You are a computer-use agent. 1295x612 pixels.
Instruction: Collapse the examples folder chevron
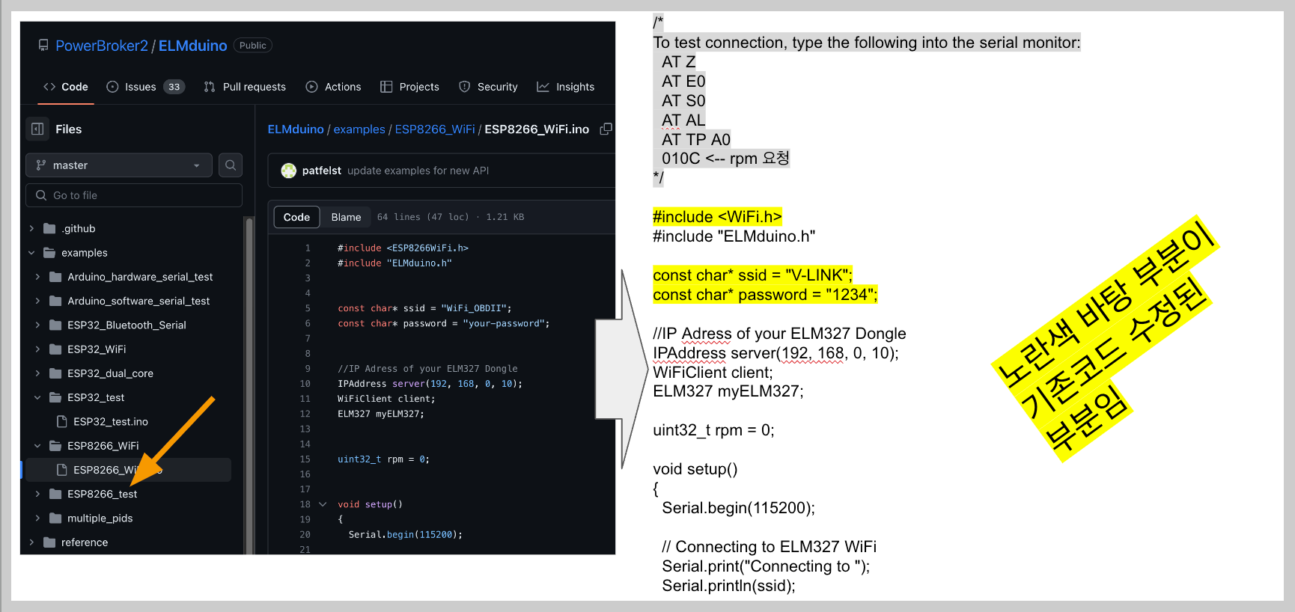31,253
